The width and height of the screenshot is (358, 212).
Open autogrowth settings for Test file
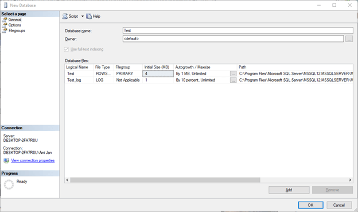[x=233, y=74]
